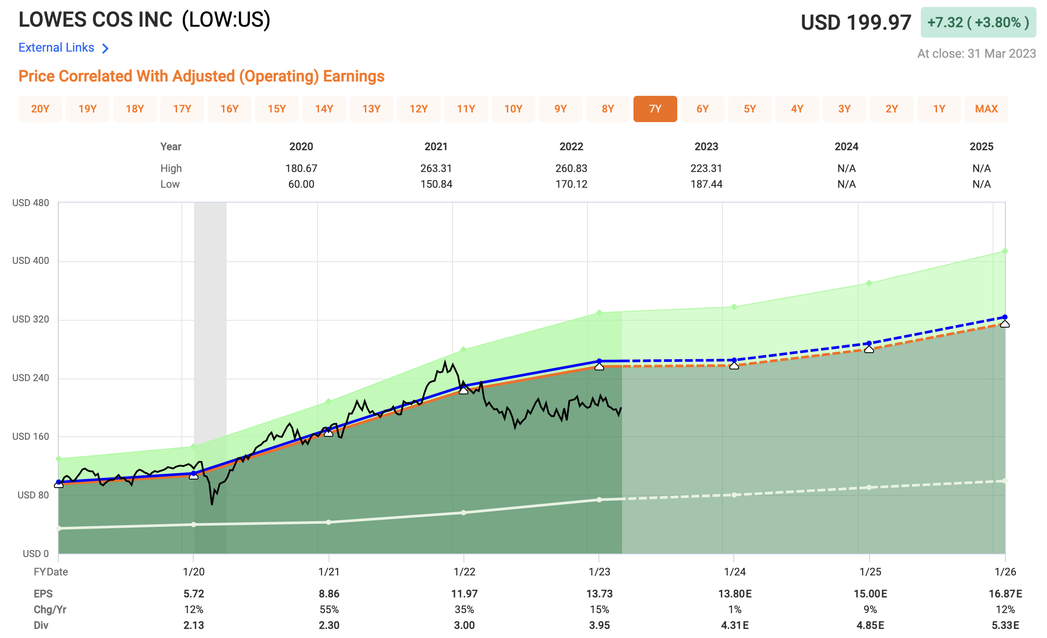The width and height of the screenshot is (1047, 638).
Task: Click the 1/25 white dashed dividend point
Action: 869,487
